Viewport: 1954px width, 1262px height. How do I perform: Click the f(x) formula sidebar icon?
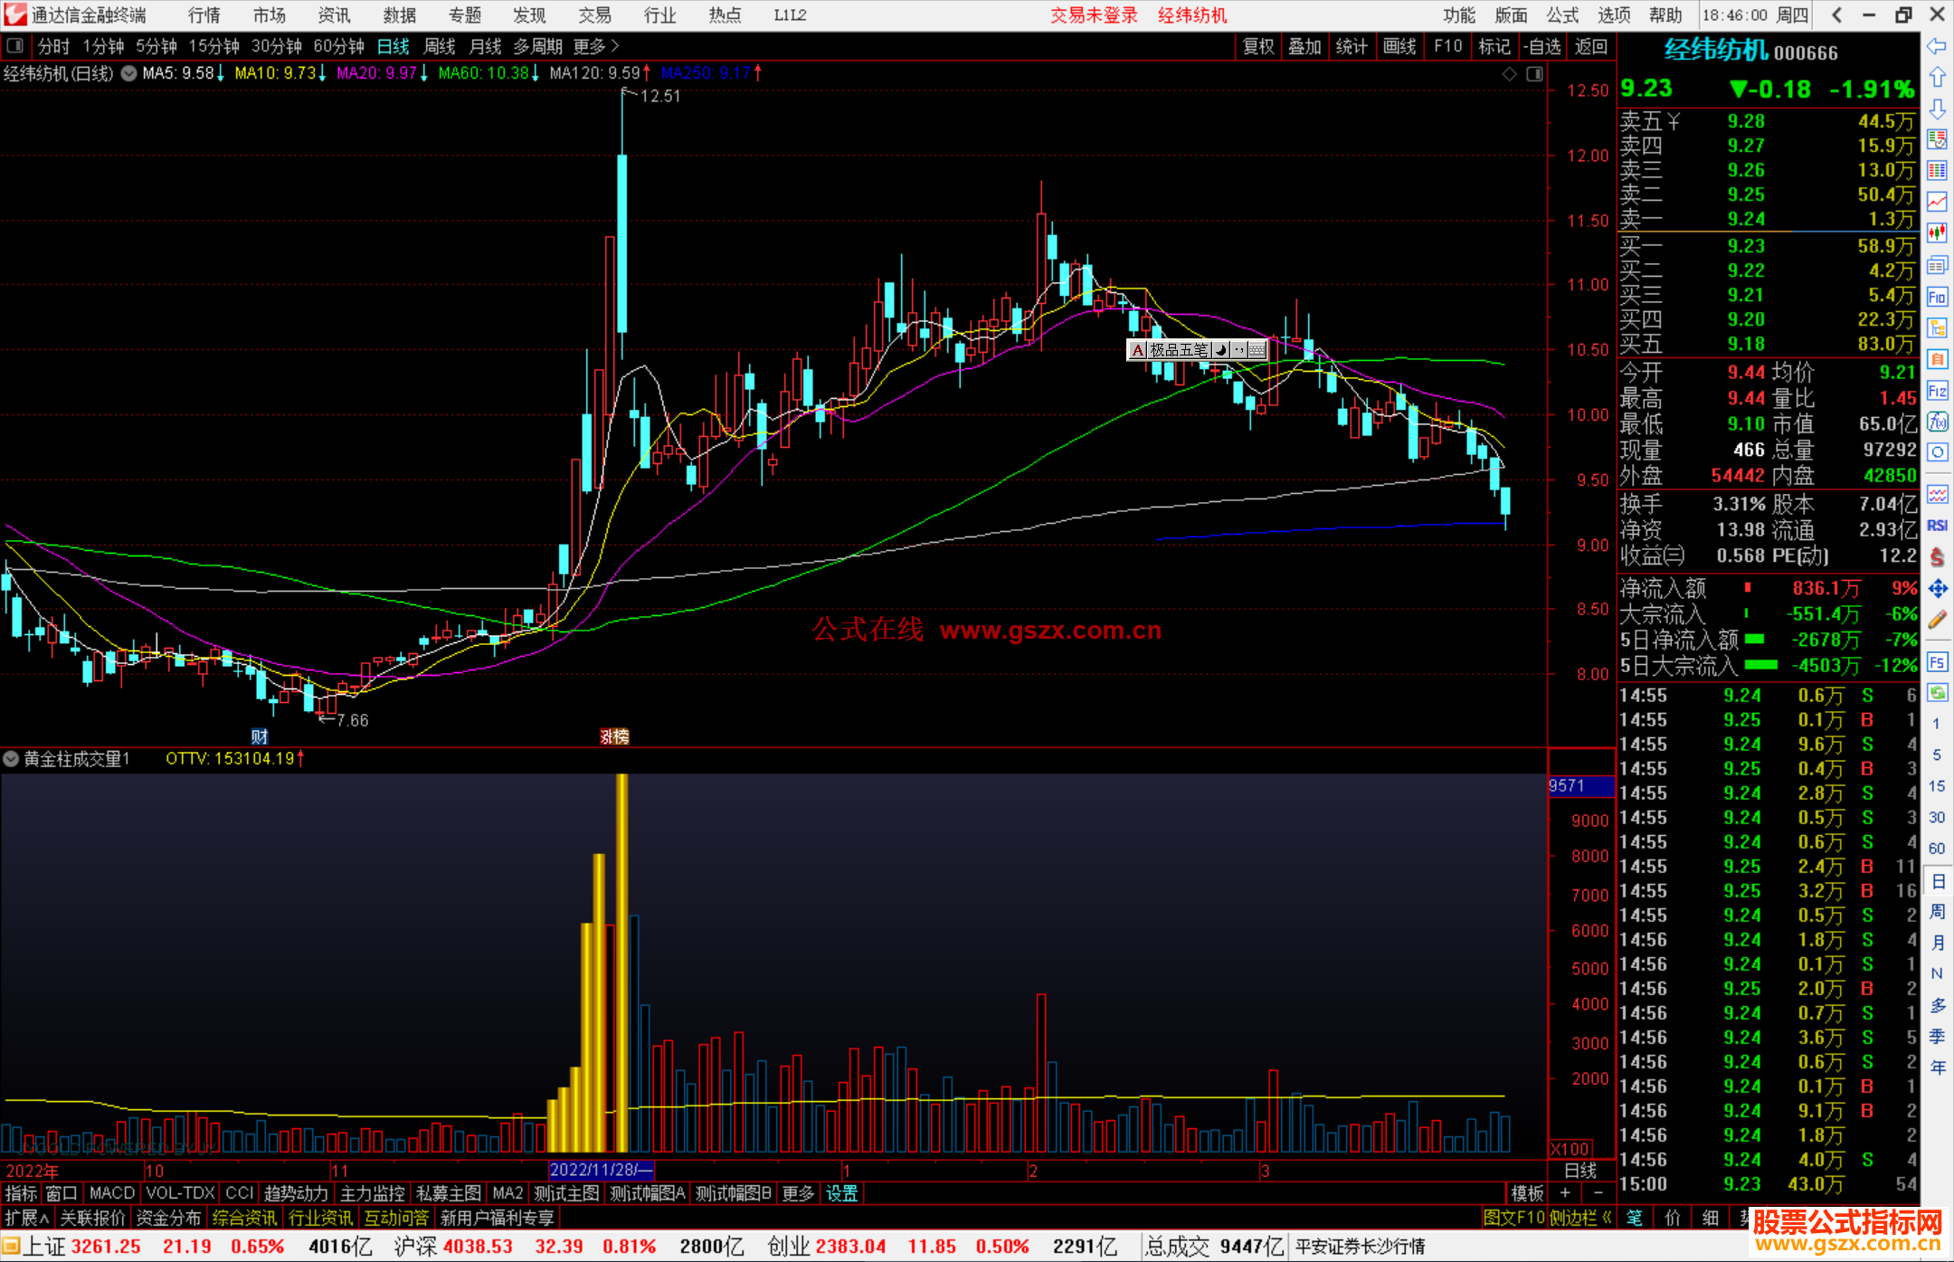(x=1937, y=422)
